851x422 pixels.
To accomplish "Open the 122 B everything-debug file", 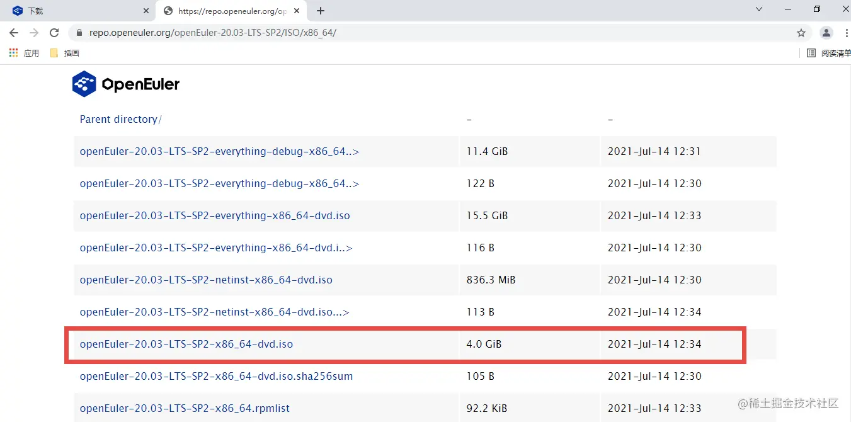I will (219, 183).
